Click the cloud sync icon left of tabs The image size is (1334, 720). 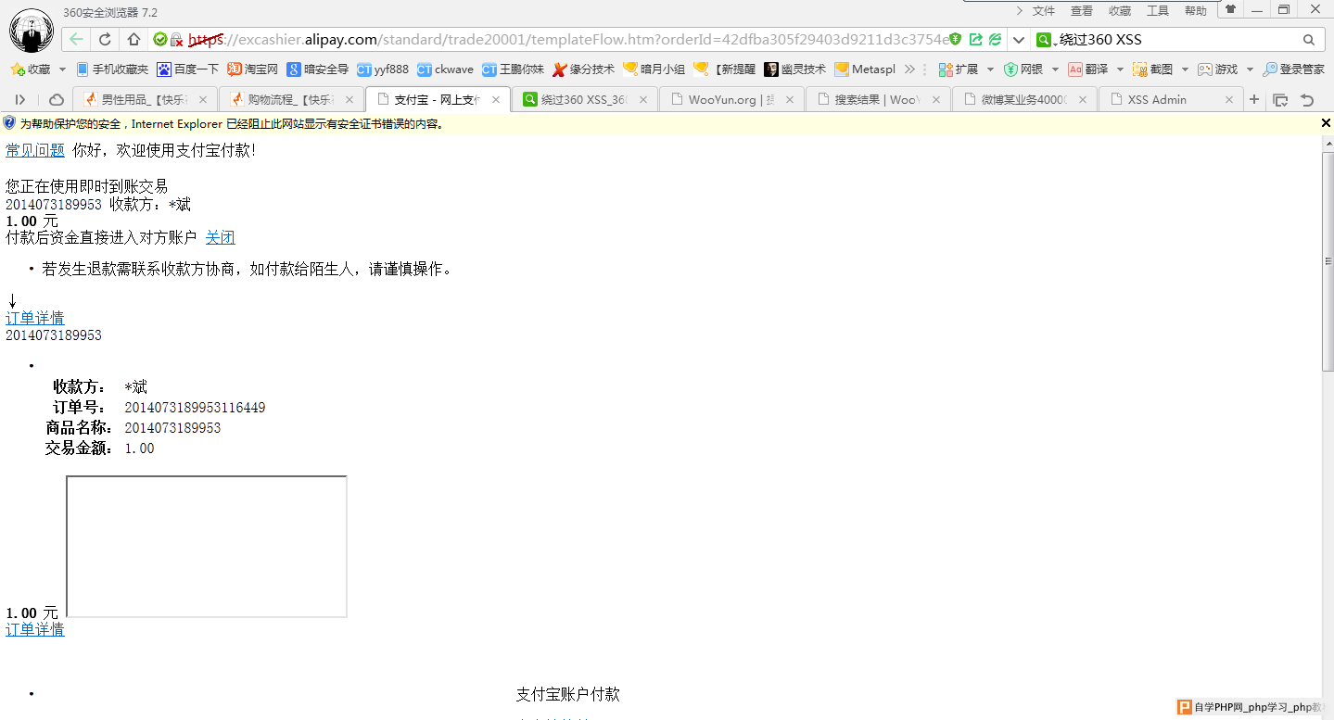(x=57, y=100)
